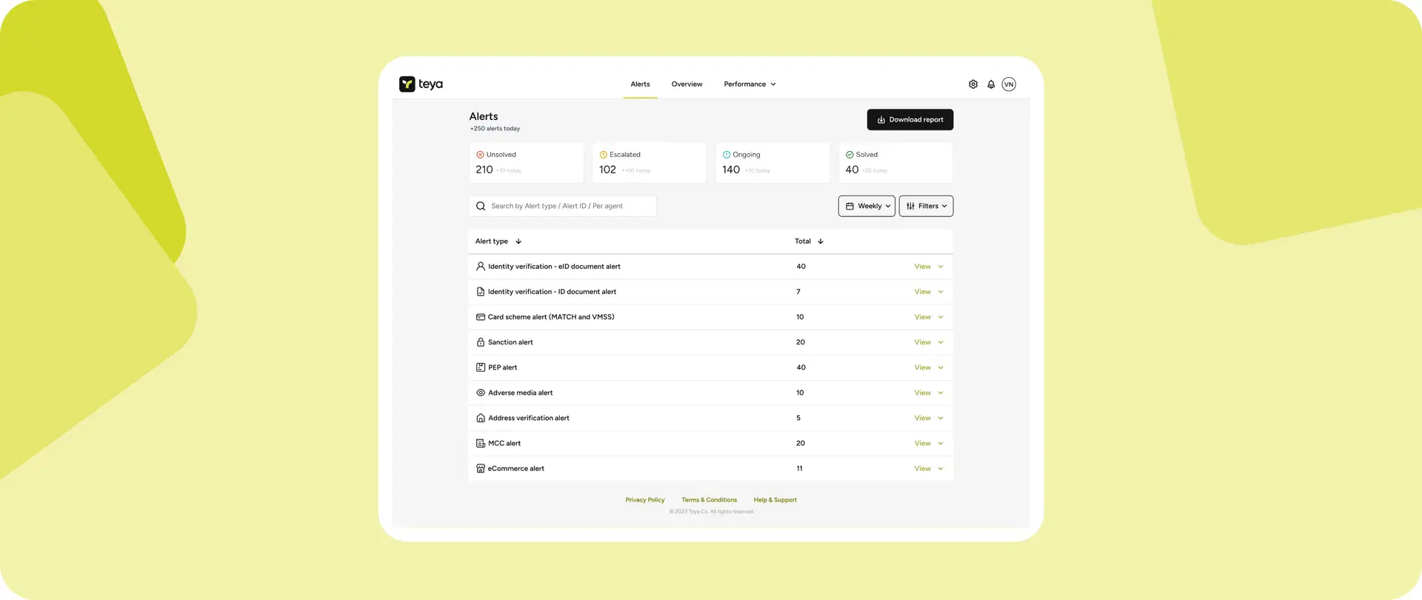
Task: Click the VN user avatar
Action: (1009, 84)
